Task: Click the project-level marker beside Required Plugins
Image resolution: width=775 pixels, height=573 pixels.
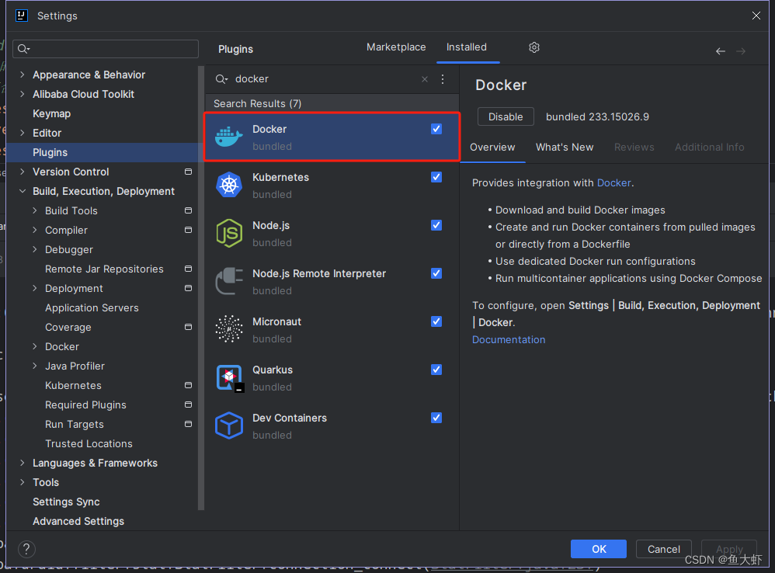Action: pyautogui.click(x=188, y=405)
